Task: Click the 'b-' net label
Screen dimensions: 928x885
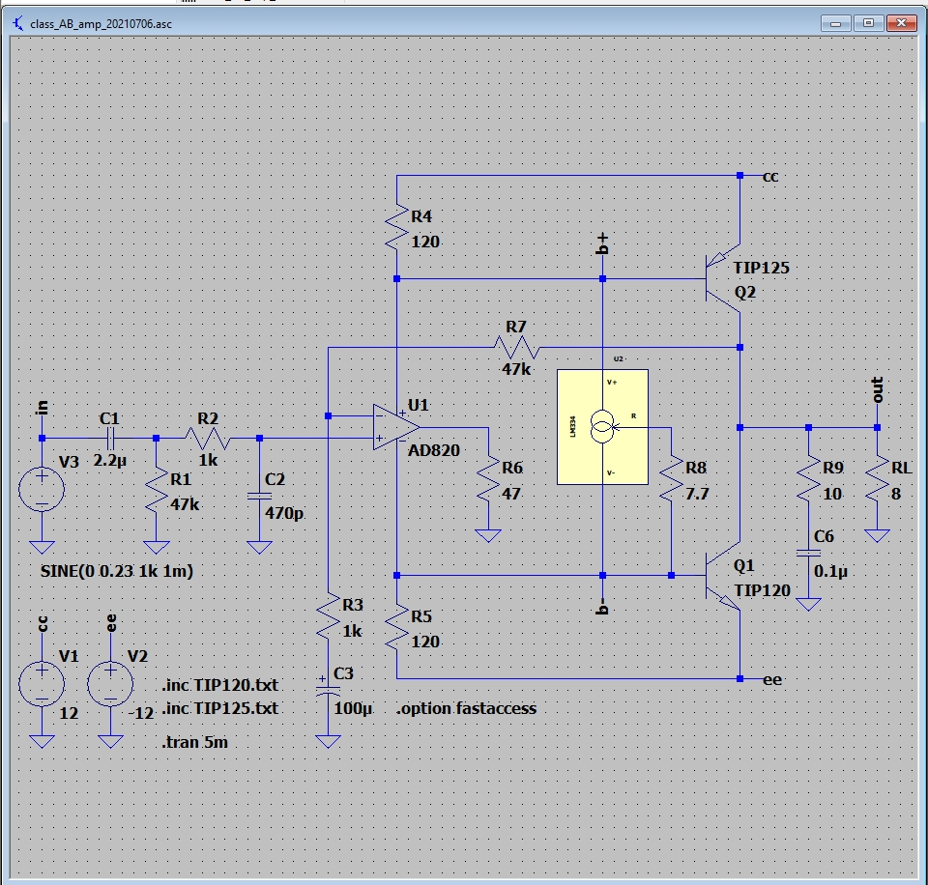Action: [x=602, y=607]
